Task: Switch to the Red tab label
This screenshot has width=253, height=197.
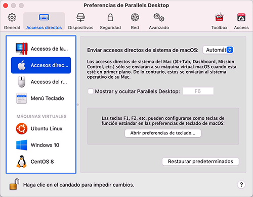Action: click(x=135, y=28)
